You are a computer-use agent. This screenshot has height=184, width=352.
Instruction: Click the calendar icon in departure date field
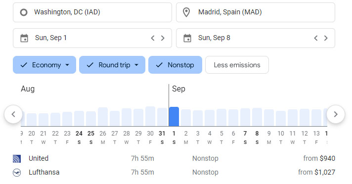click(24, 38)
